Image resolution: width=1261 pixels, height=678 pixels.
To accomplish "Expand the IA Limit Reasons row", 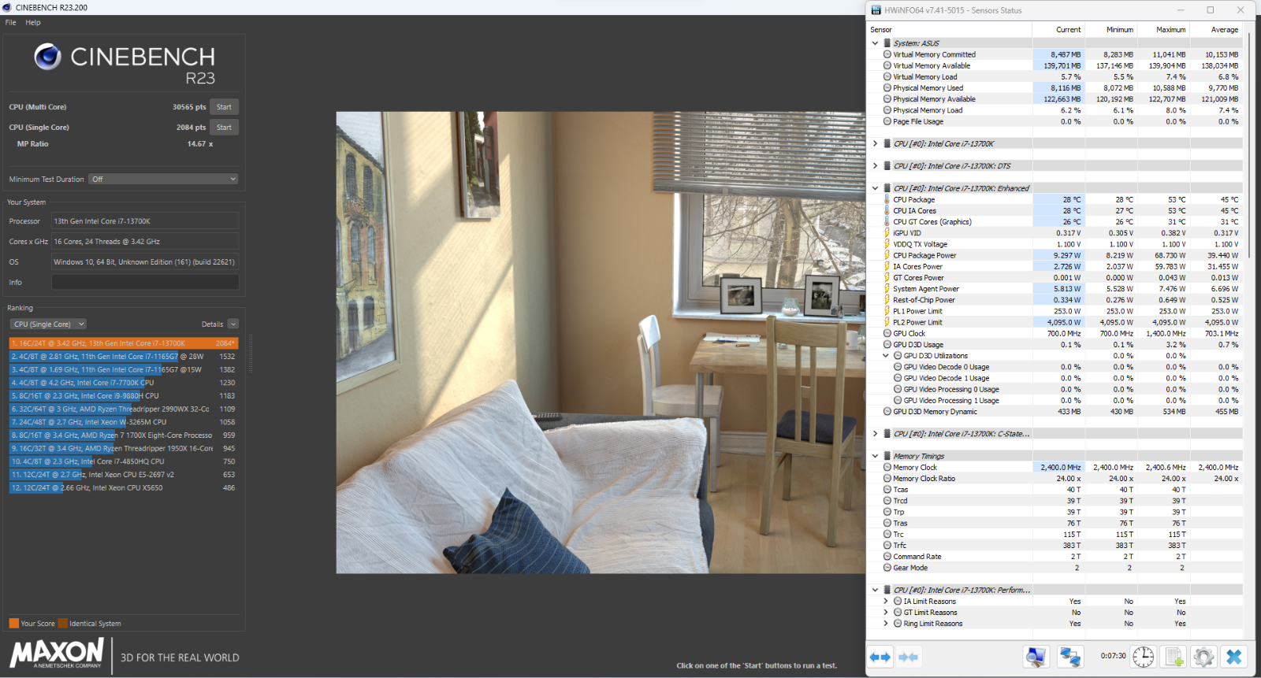I will coord(886,602).
